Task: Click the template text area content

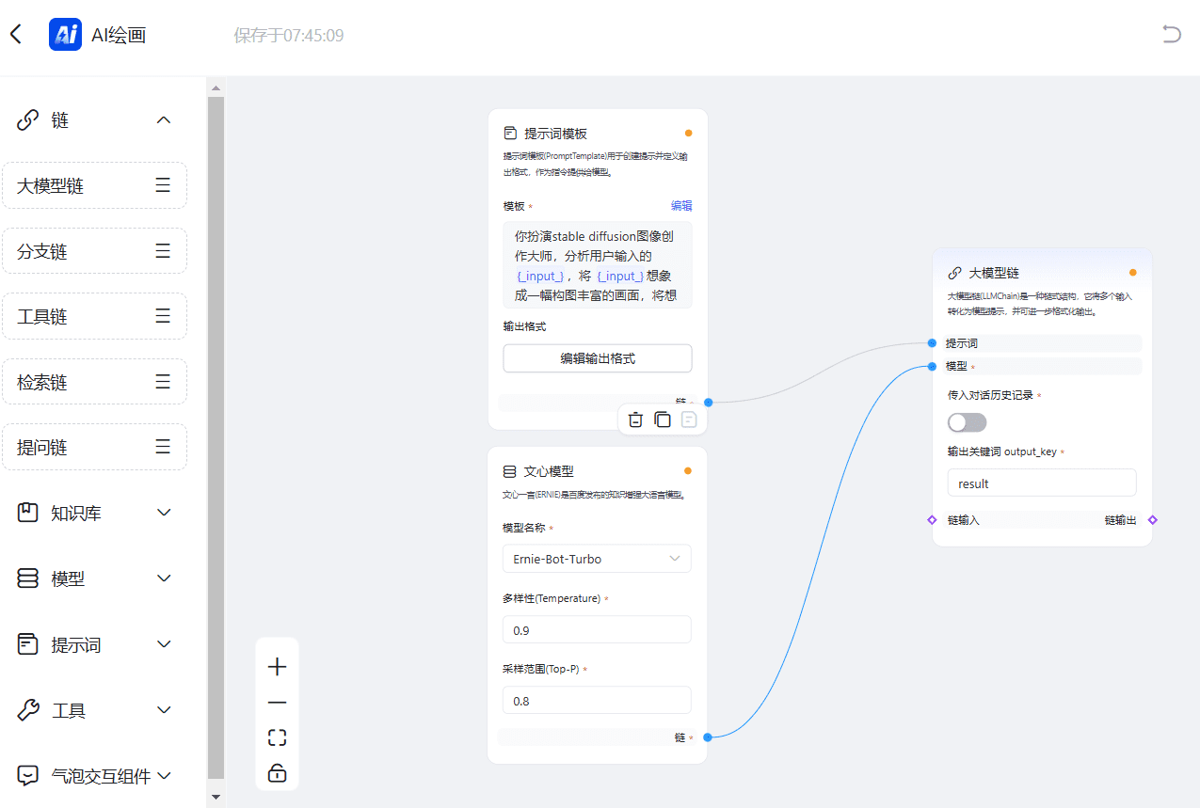Action: pyautogui.click(x=597, y=265)
